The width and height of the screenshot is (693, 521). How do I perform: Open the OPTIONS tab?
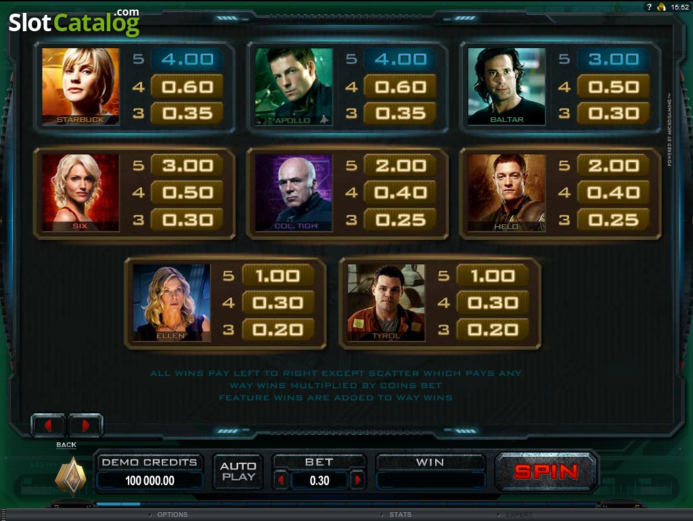pyautogui.click(x=173, y=515)
